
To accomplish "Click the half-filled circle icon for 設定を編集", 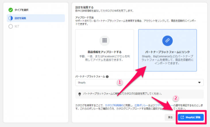I will (x=11, y=18).
